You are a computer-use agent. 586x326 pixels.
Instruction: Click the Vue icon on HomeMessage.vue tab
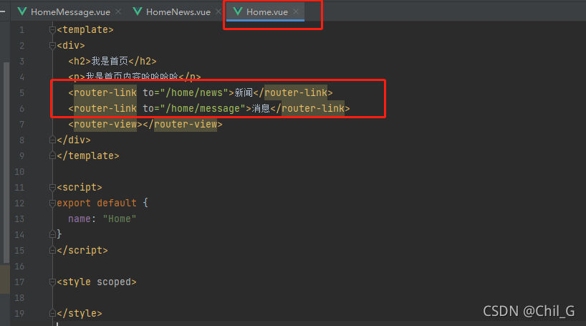[x=22, y=11]
